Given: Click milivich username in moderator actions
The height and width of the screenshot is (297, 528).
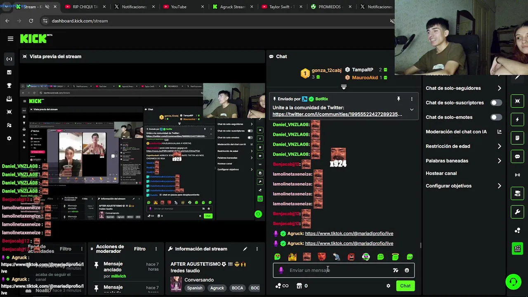Looking at the screenshot, I should pos(118,276).
